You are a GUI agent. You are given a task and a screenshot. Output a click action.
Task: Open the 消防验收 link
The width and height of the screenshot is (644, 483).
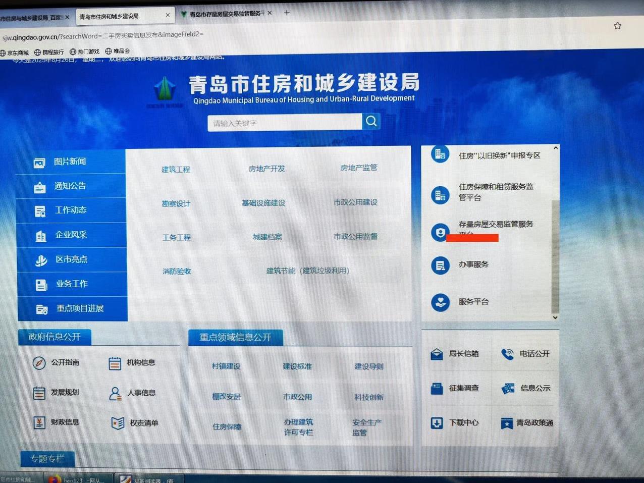[177, 272]
